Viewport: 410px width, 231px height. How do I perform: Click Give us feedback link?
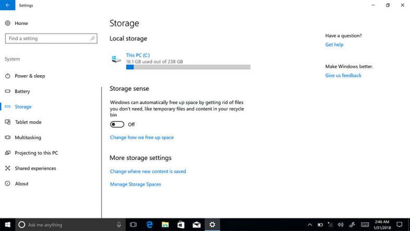(x=343, y=76)
